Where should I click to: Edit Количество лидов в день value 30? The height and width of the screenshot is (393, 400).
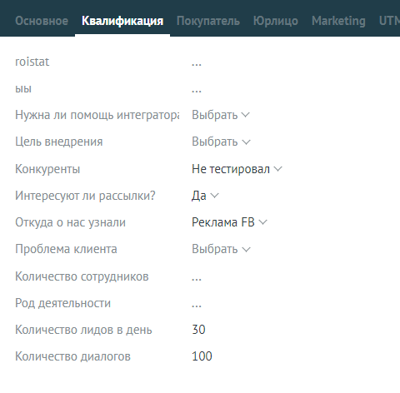(x=198, y=330)
